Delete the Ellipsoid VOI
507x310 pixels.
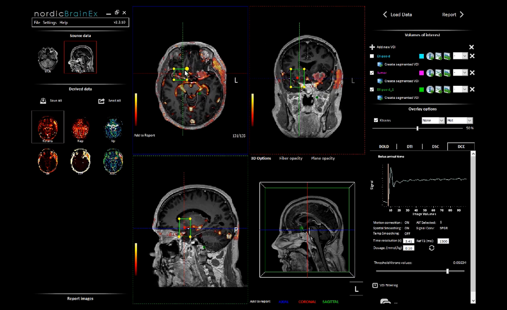tap(472, 56)
